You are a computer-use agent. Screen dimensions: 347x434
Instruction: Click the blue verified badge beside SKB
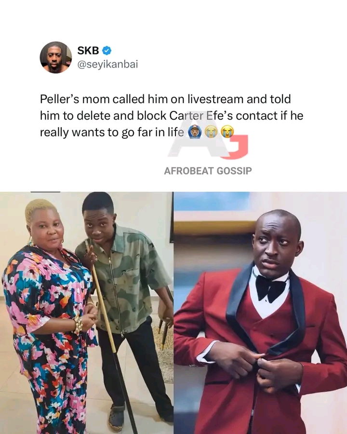coord(107,51)
